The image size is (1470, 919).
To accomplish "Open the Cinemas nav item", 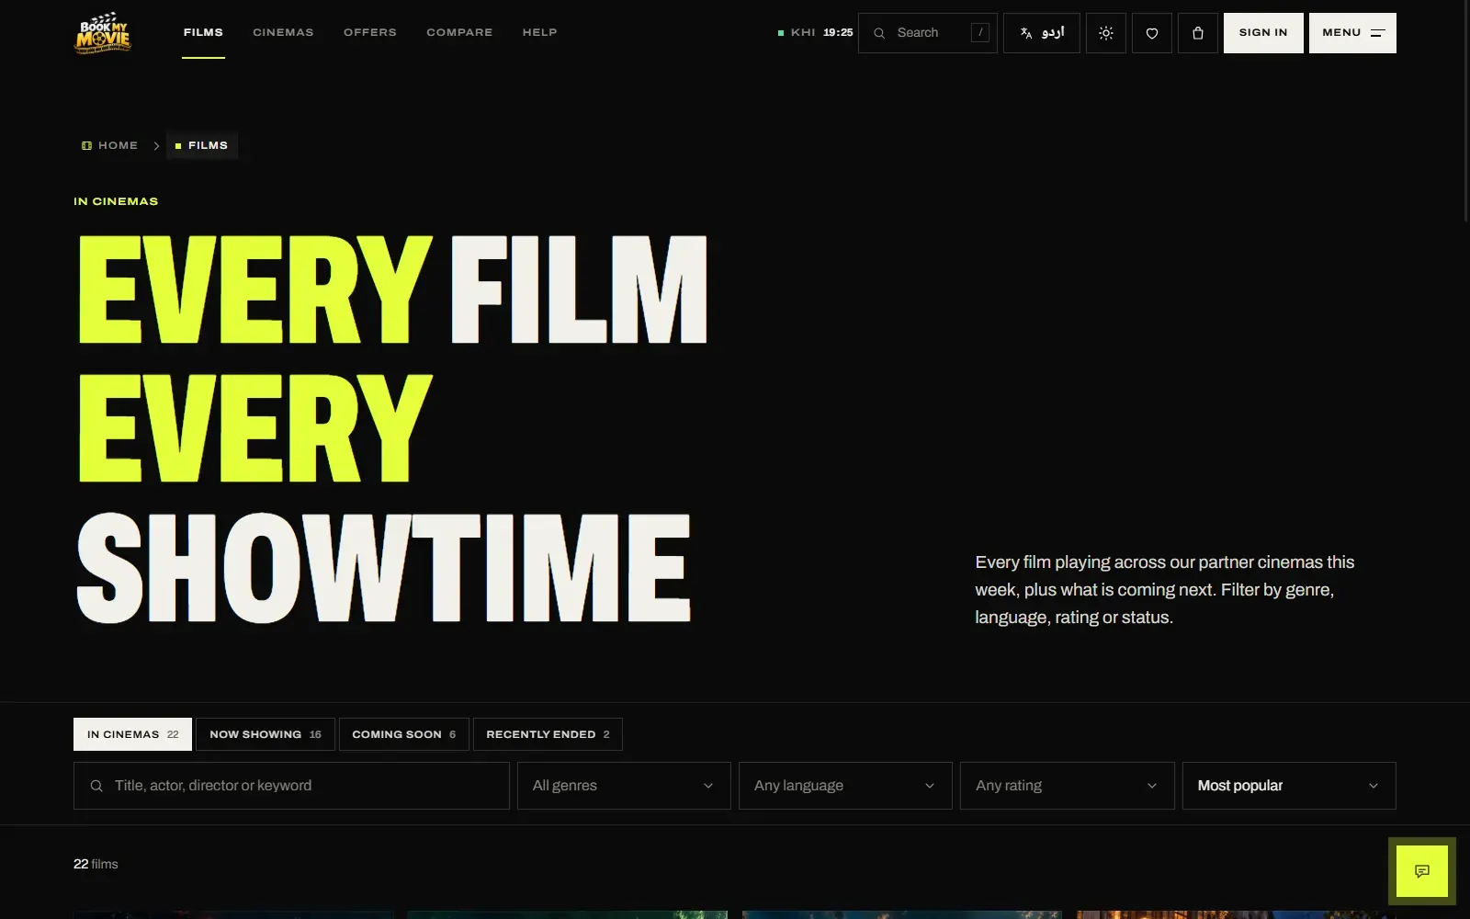I will (283, 32).
